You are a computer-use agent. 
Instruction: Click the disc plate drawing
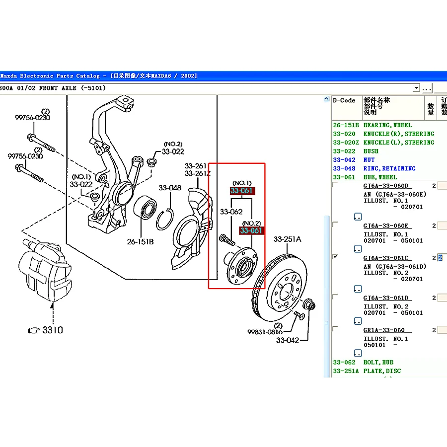pyautogui.click(x=280, y=288)
